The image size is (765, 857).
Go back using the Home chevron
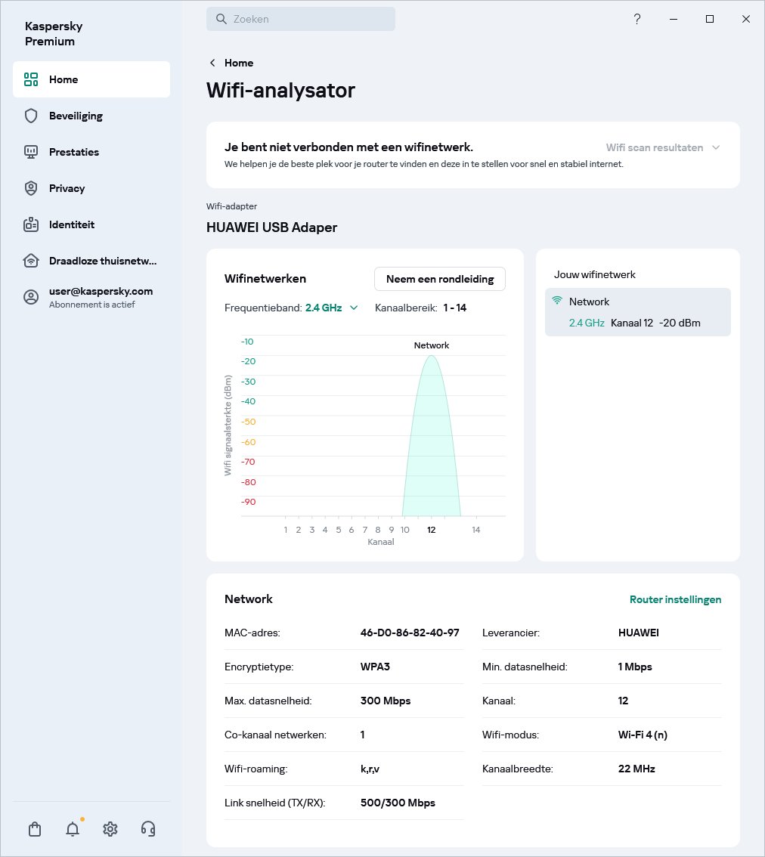pyautogui.click(x=213, y=63)
